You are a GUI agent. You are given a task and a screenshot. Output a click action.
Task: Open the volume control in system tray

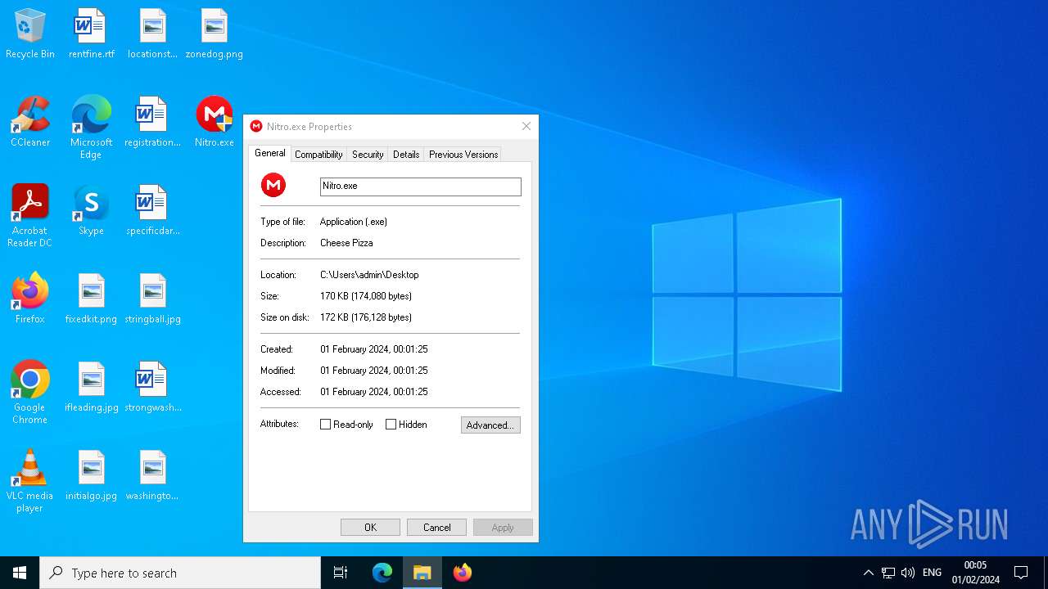coord(908,573)
